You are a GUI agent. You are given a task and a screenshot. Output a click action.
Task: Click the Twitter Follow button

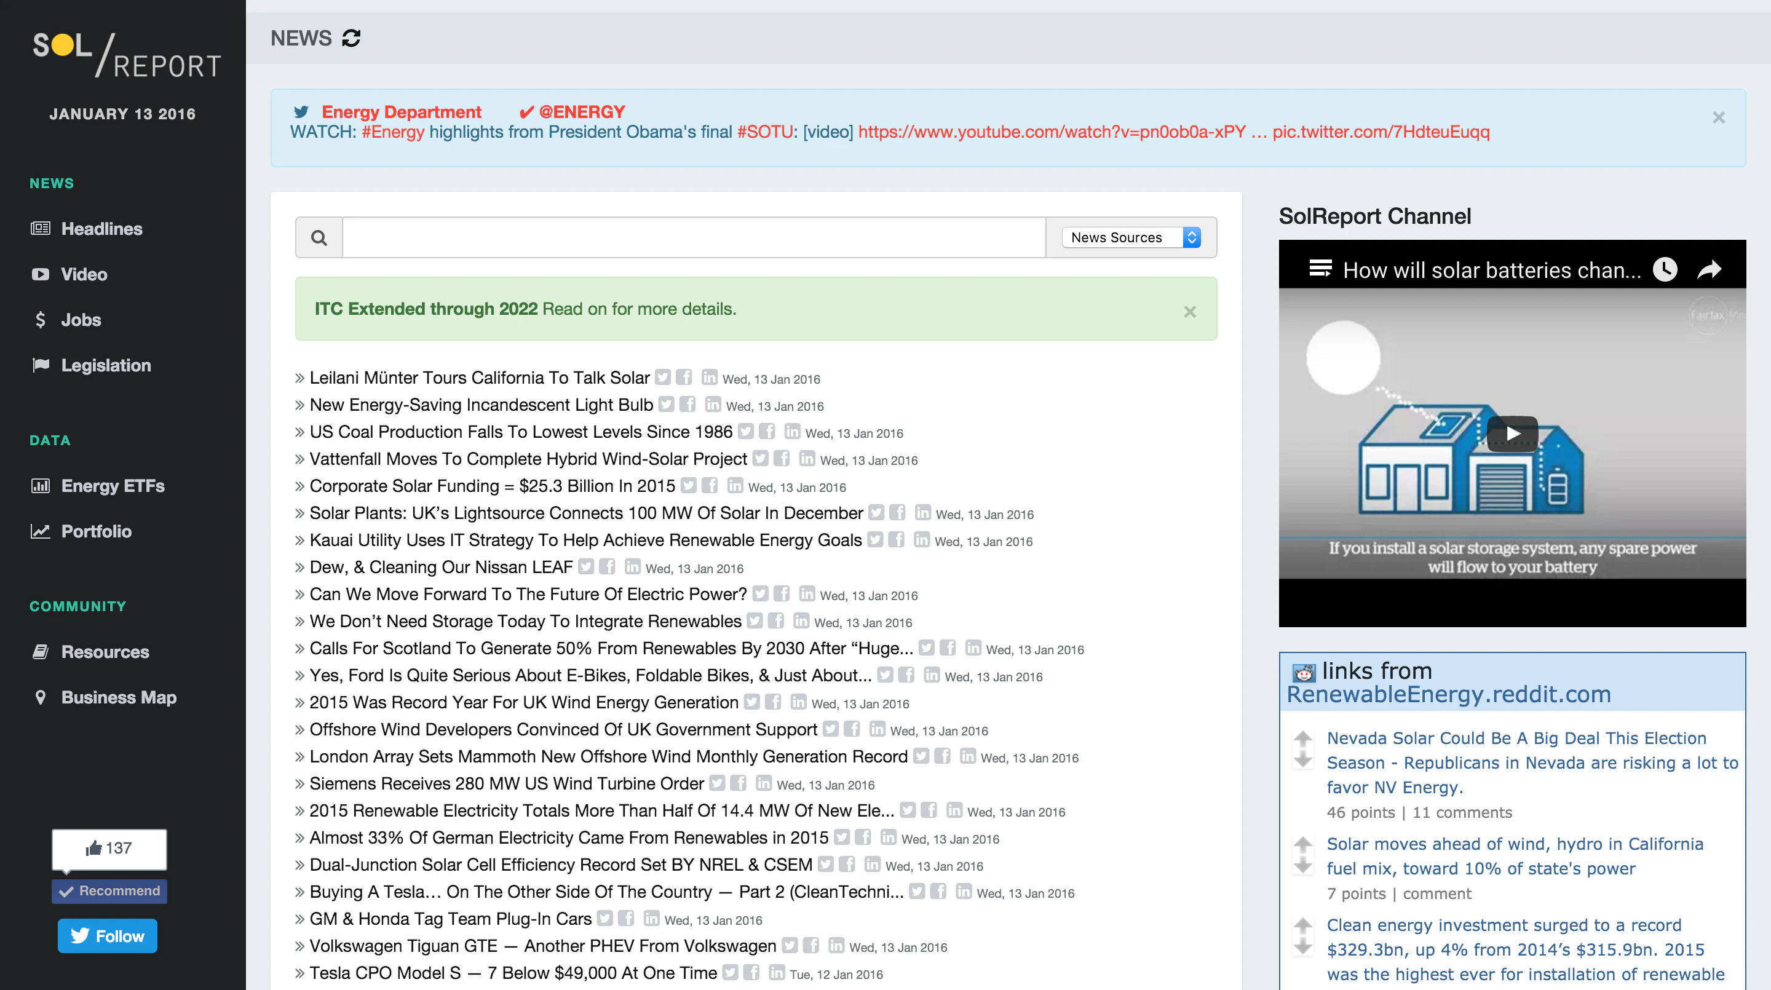(108, 936)
